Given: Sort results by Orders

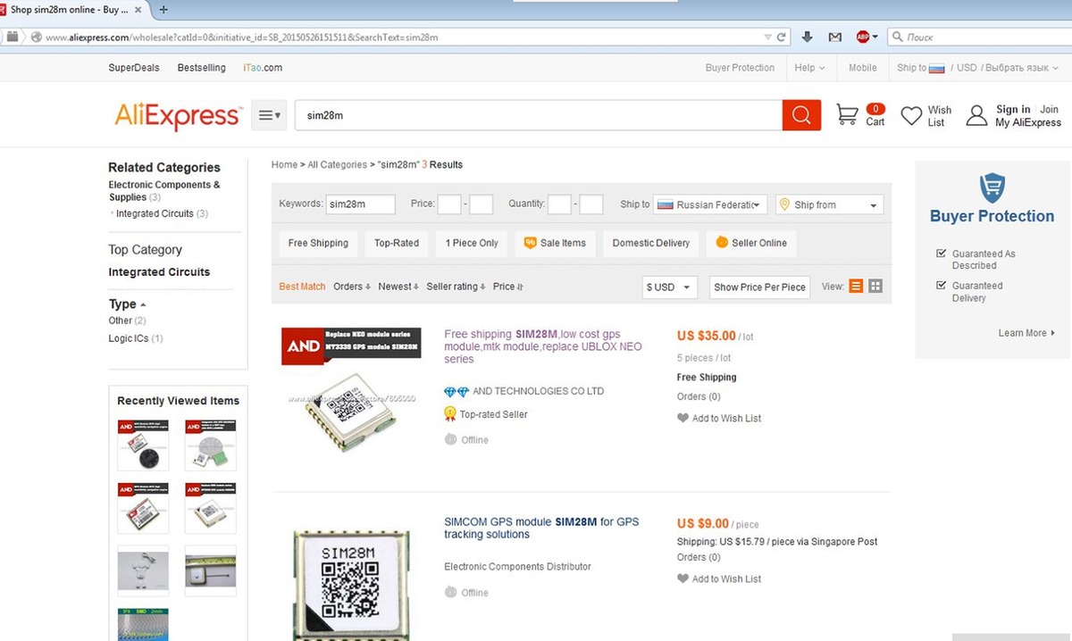Looking at the screenshot, I should coord(352,287).
